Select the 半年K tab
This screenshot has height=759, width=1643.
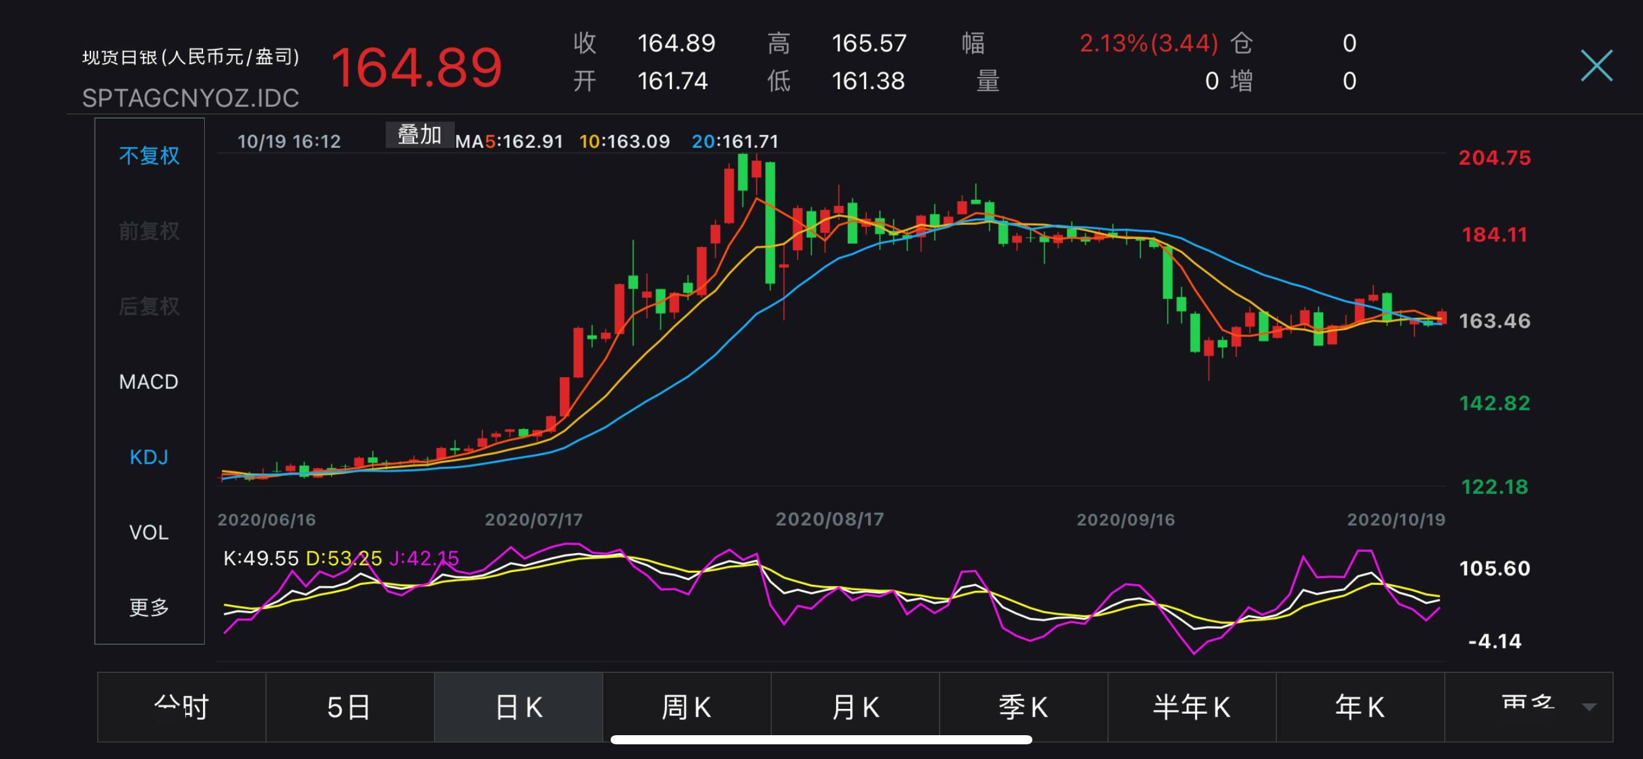1192,706
